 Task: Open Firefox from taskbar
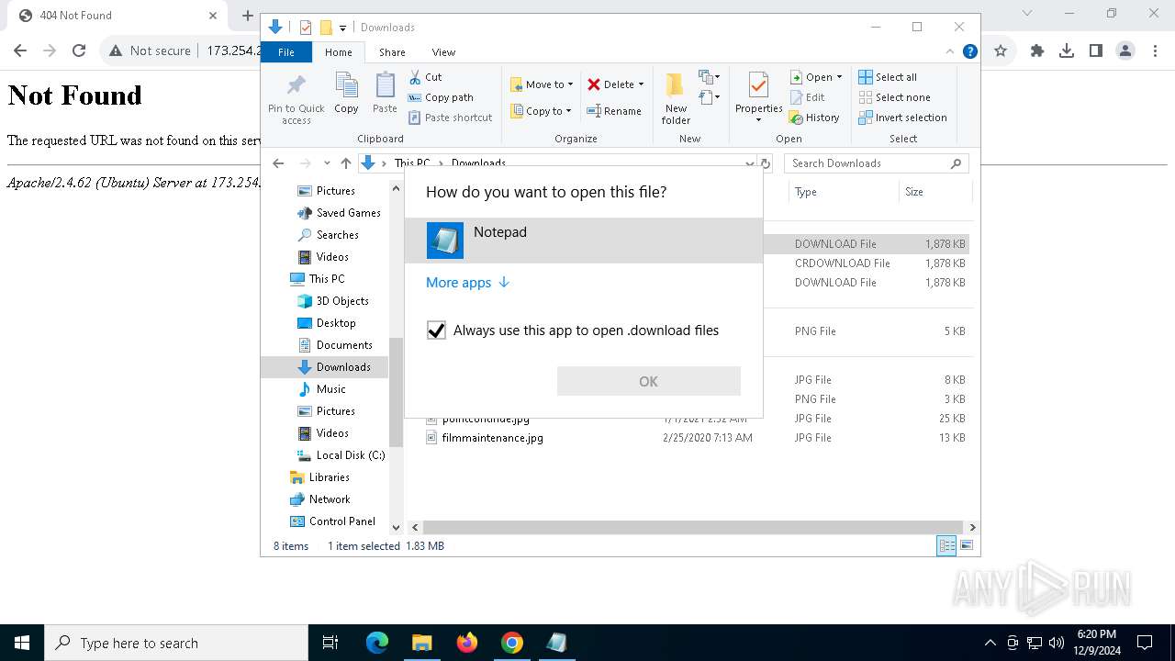point(467,643)
